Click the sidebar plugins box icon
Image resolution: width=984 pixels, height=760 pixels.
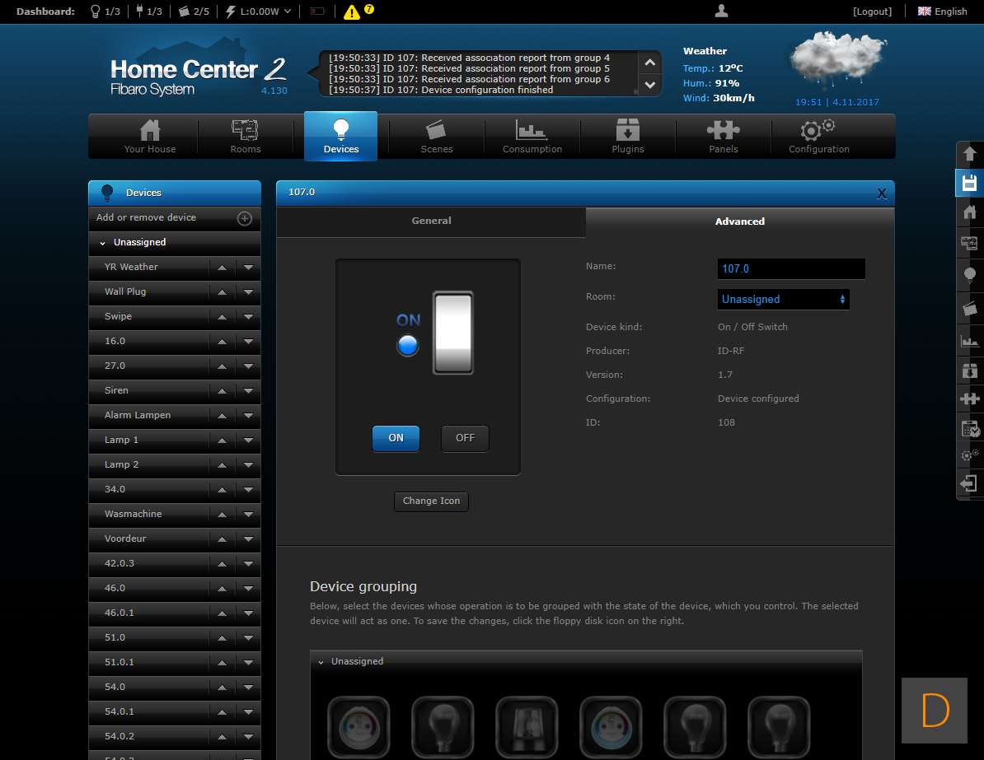tap(969, 371)
